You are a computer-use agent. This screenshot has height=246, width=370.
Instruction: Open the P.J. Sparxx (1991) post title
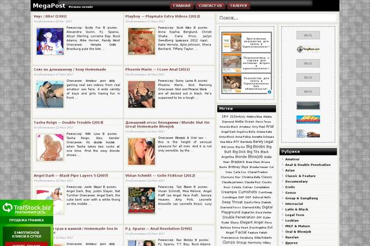158,229
